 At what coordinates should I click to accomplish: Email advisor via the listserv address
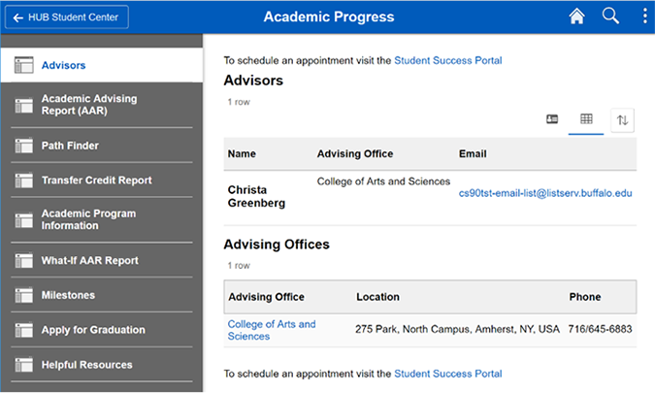[545, 193]
